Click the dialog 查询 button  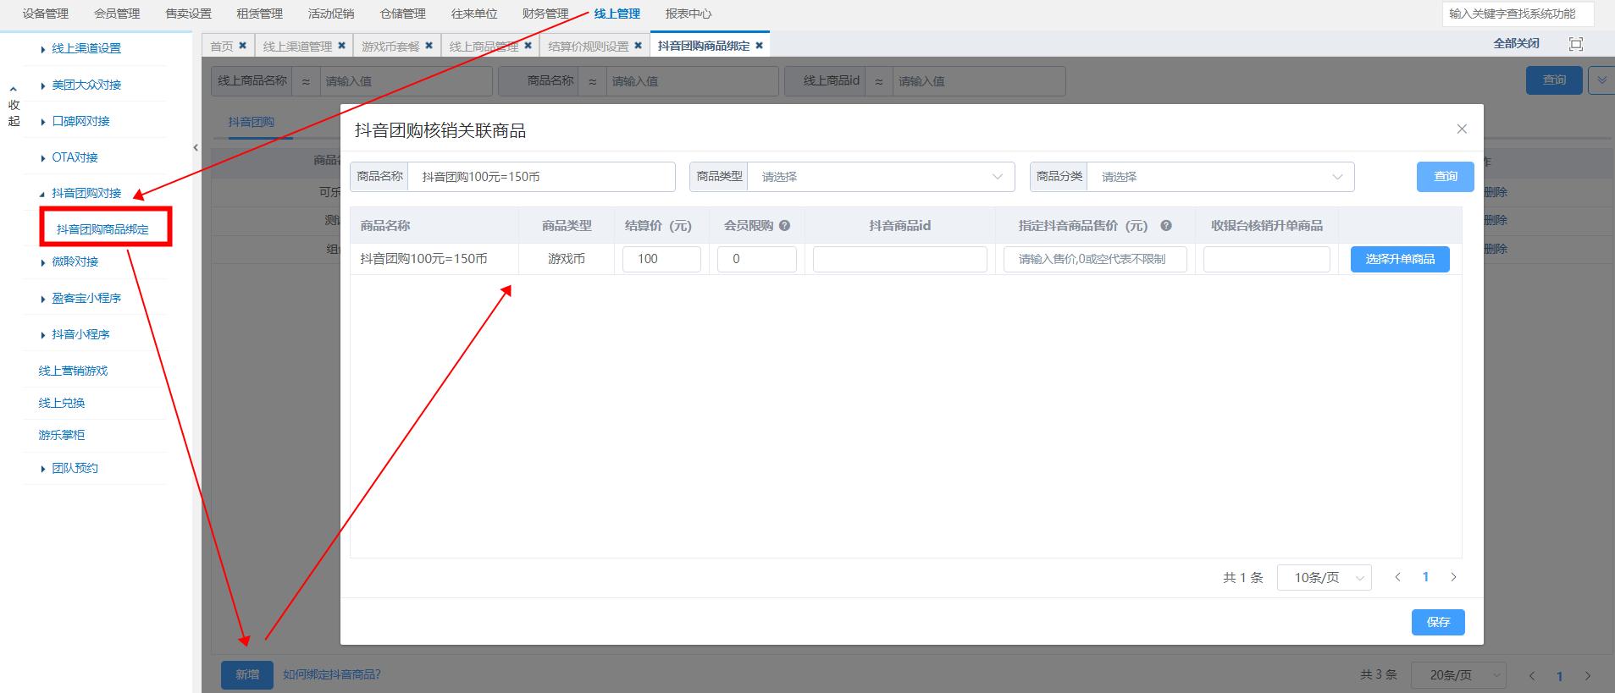(x=1446, y=177)
